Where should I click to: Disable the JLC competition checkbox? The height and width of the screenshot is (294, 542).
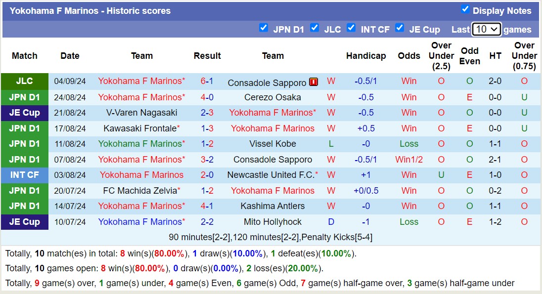[x=315, y=28]
